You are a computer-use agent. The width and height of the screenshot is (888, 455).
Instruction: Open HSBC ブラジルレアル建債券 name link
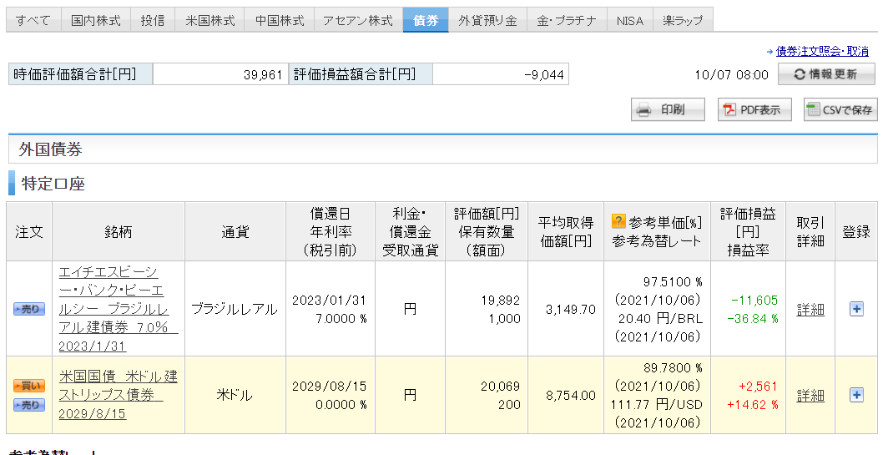coord(118,309)
